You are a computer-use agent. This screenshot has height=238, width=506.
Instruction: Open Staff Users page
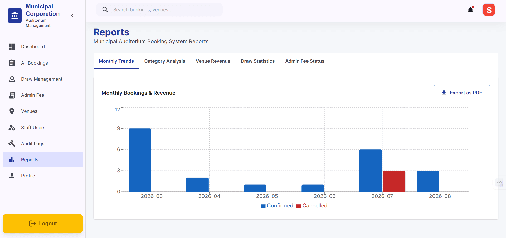point(43,128)
